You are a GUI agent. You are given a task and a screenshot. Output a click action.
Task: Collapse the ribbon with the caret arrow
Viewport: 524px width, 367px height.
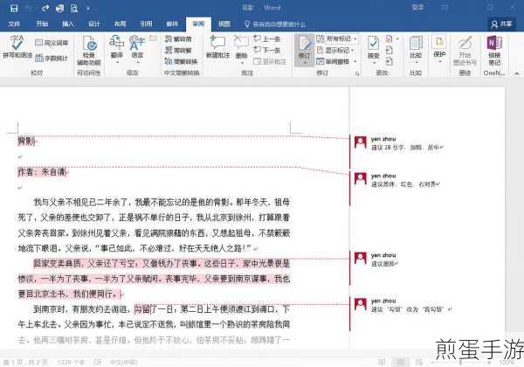517,73
